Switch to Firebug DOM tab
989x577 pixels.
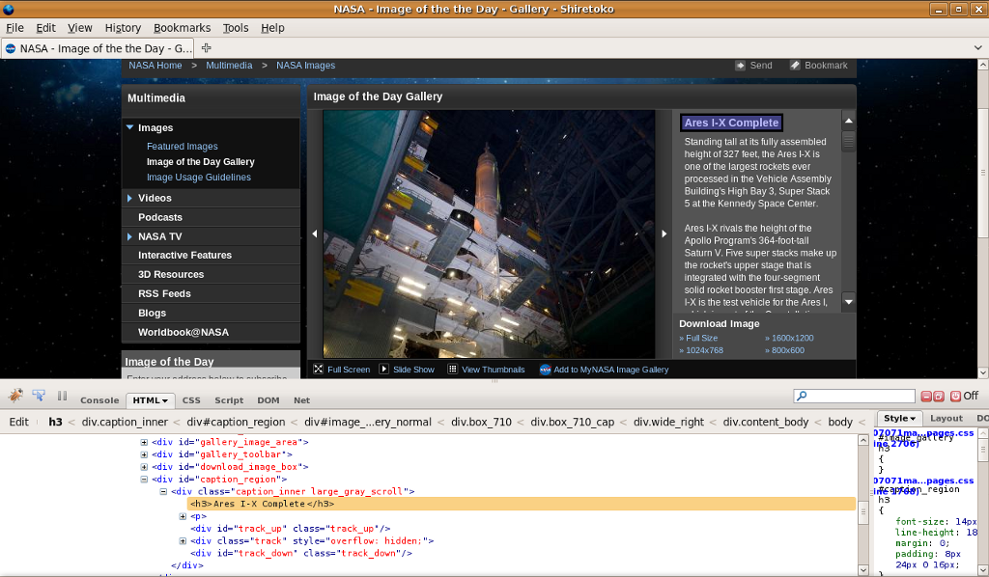(x=268, y=400)
